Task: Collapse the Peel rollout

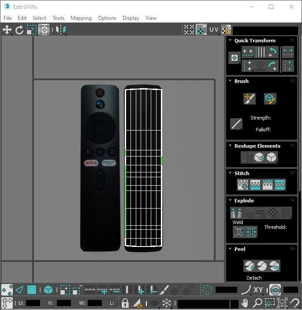Action: [x=230, y=249]
